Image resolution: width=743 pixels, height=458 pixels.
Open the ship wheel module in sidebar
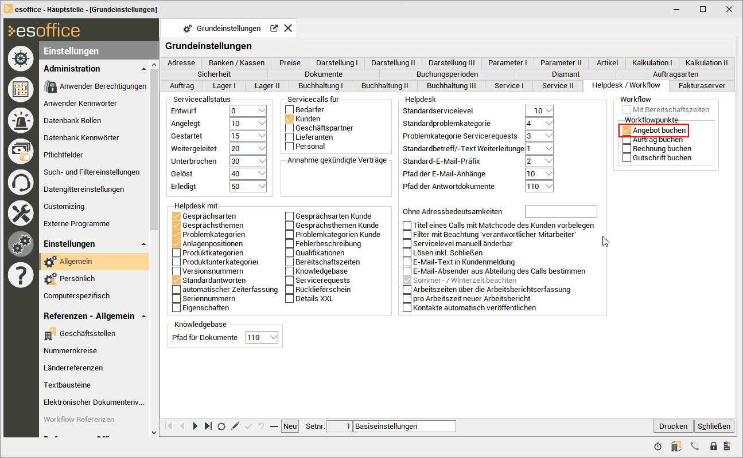tap(21, 59)
